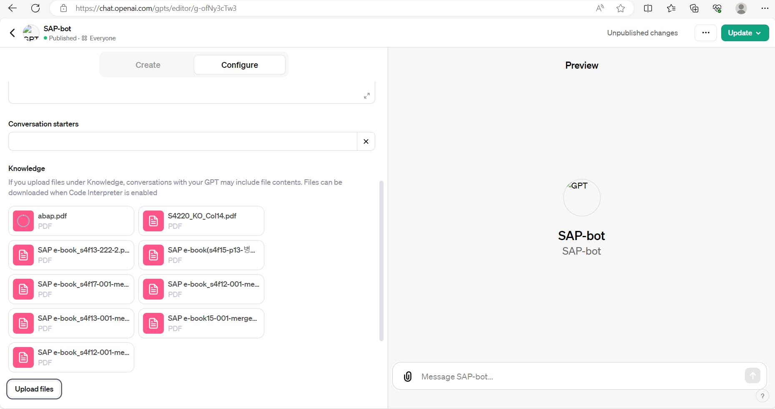Open the Update dropdown button
Screen dimensions: 775x409
tap(745, 33)
